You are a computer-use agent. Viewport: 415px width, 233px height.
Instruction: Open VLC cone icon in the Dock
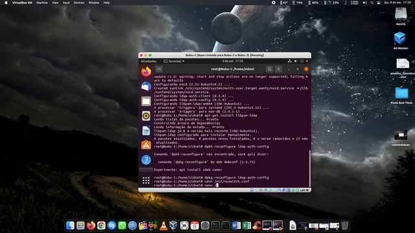[x=163, y=225]
